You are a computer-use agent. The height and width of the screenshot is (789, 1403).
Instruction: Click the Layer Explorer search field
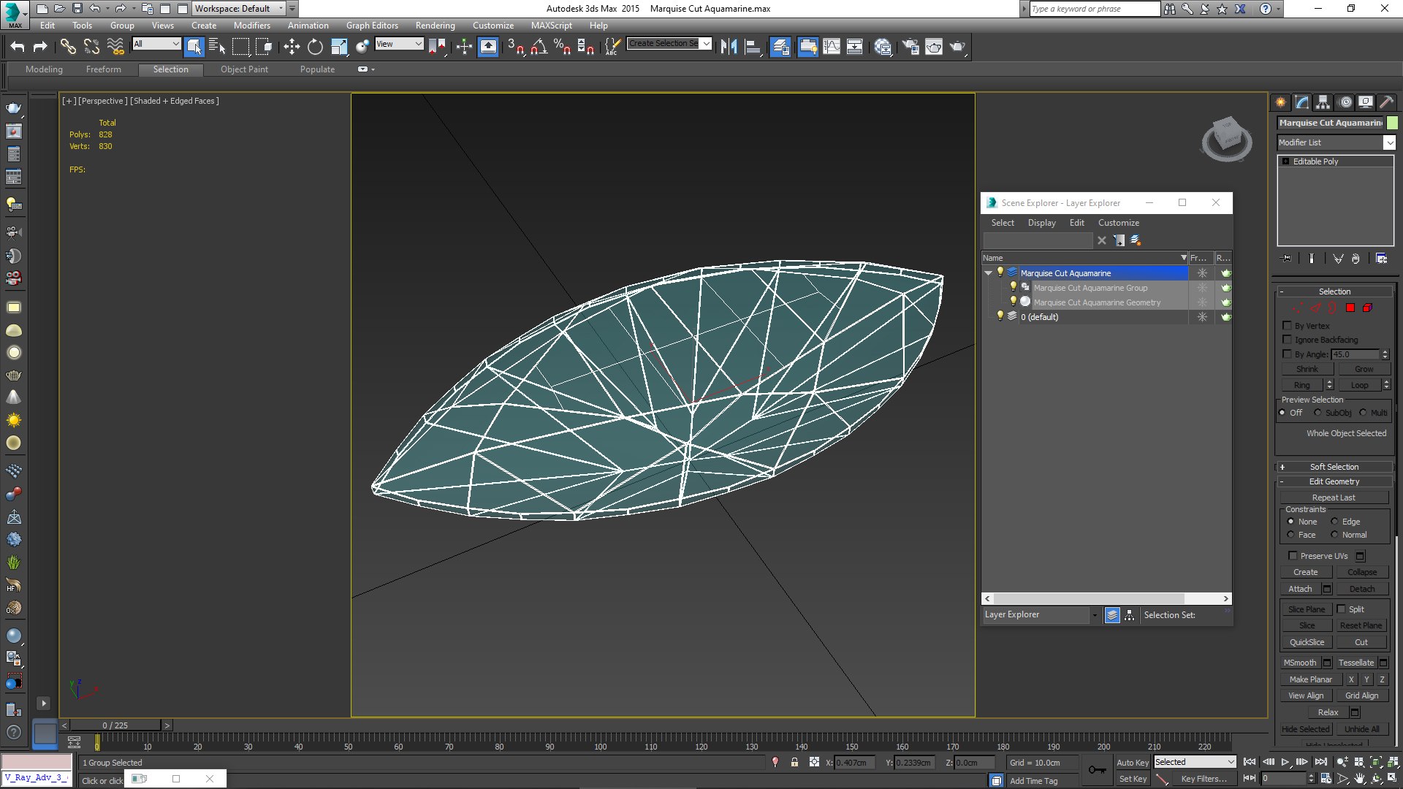click(x=1038, y=240)
